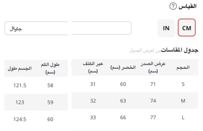Click the chest width value 74

click(153, 101)
